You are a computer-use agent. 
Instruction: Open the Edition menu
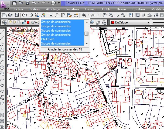pyautogui.click(x=35, y=9)
